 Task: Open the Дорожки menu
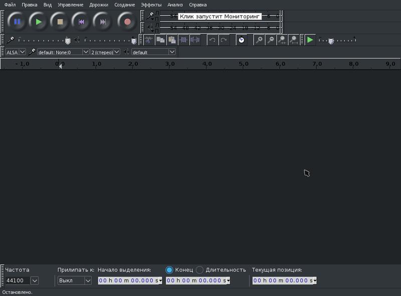tap(99, 5)
